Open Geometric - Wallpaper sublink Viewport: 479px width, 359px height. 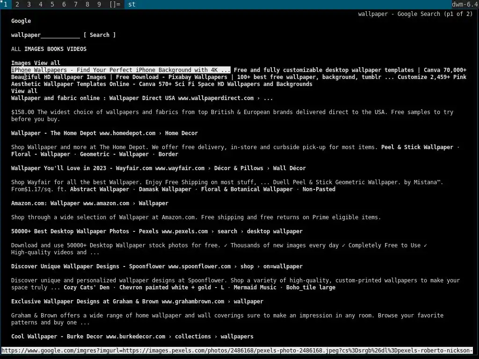point(114,154)
